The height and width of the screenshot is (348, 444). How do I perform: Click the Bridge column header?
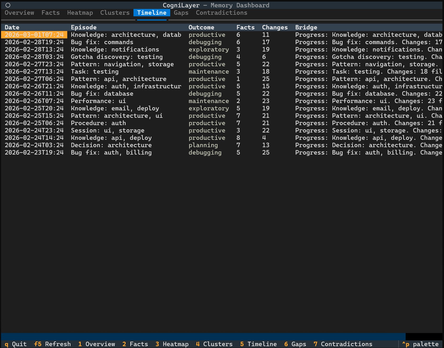[x=306, y=27]
